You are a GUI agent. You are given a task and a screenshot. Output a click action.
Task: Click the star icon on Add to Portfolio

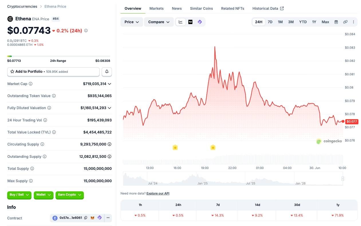click(12, 72)
